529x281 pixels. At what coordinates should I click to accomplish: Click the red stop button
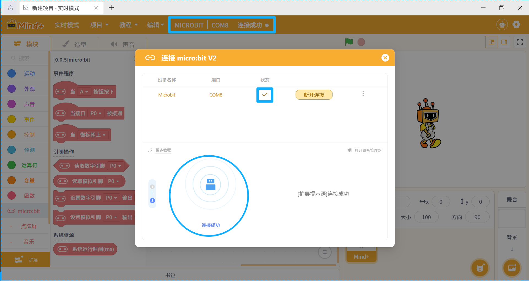pos(361,42)
